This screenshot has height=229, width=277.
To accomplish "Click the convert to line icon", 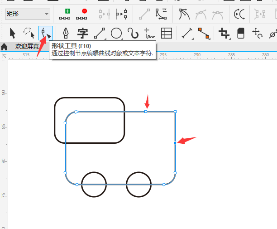I will [144, 14].
